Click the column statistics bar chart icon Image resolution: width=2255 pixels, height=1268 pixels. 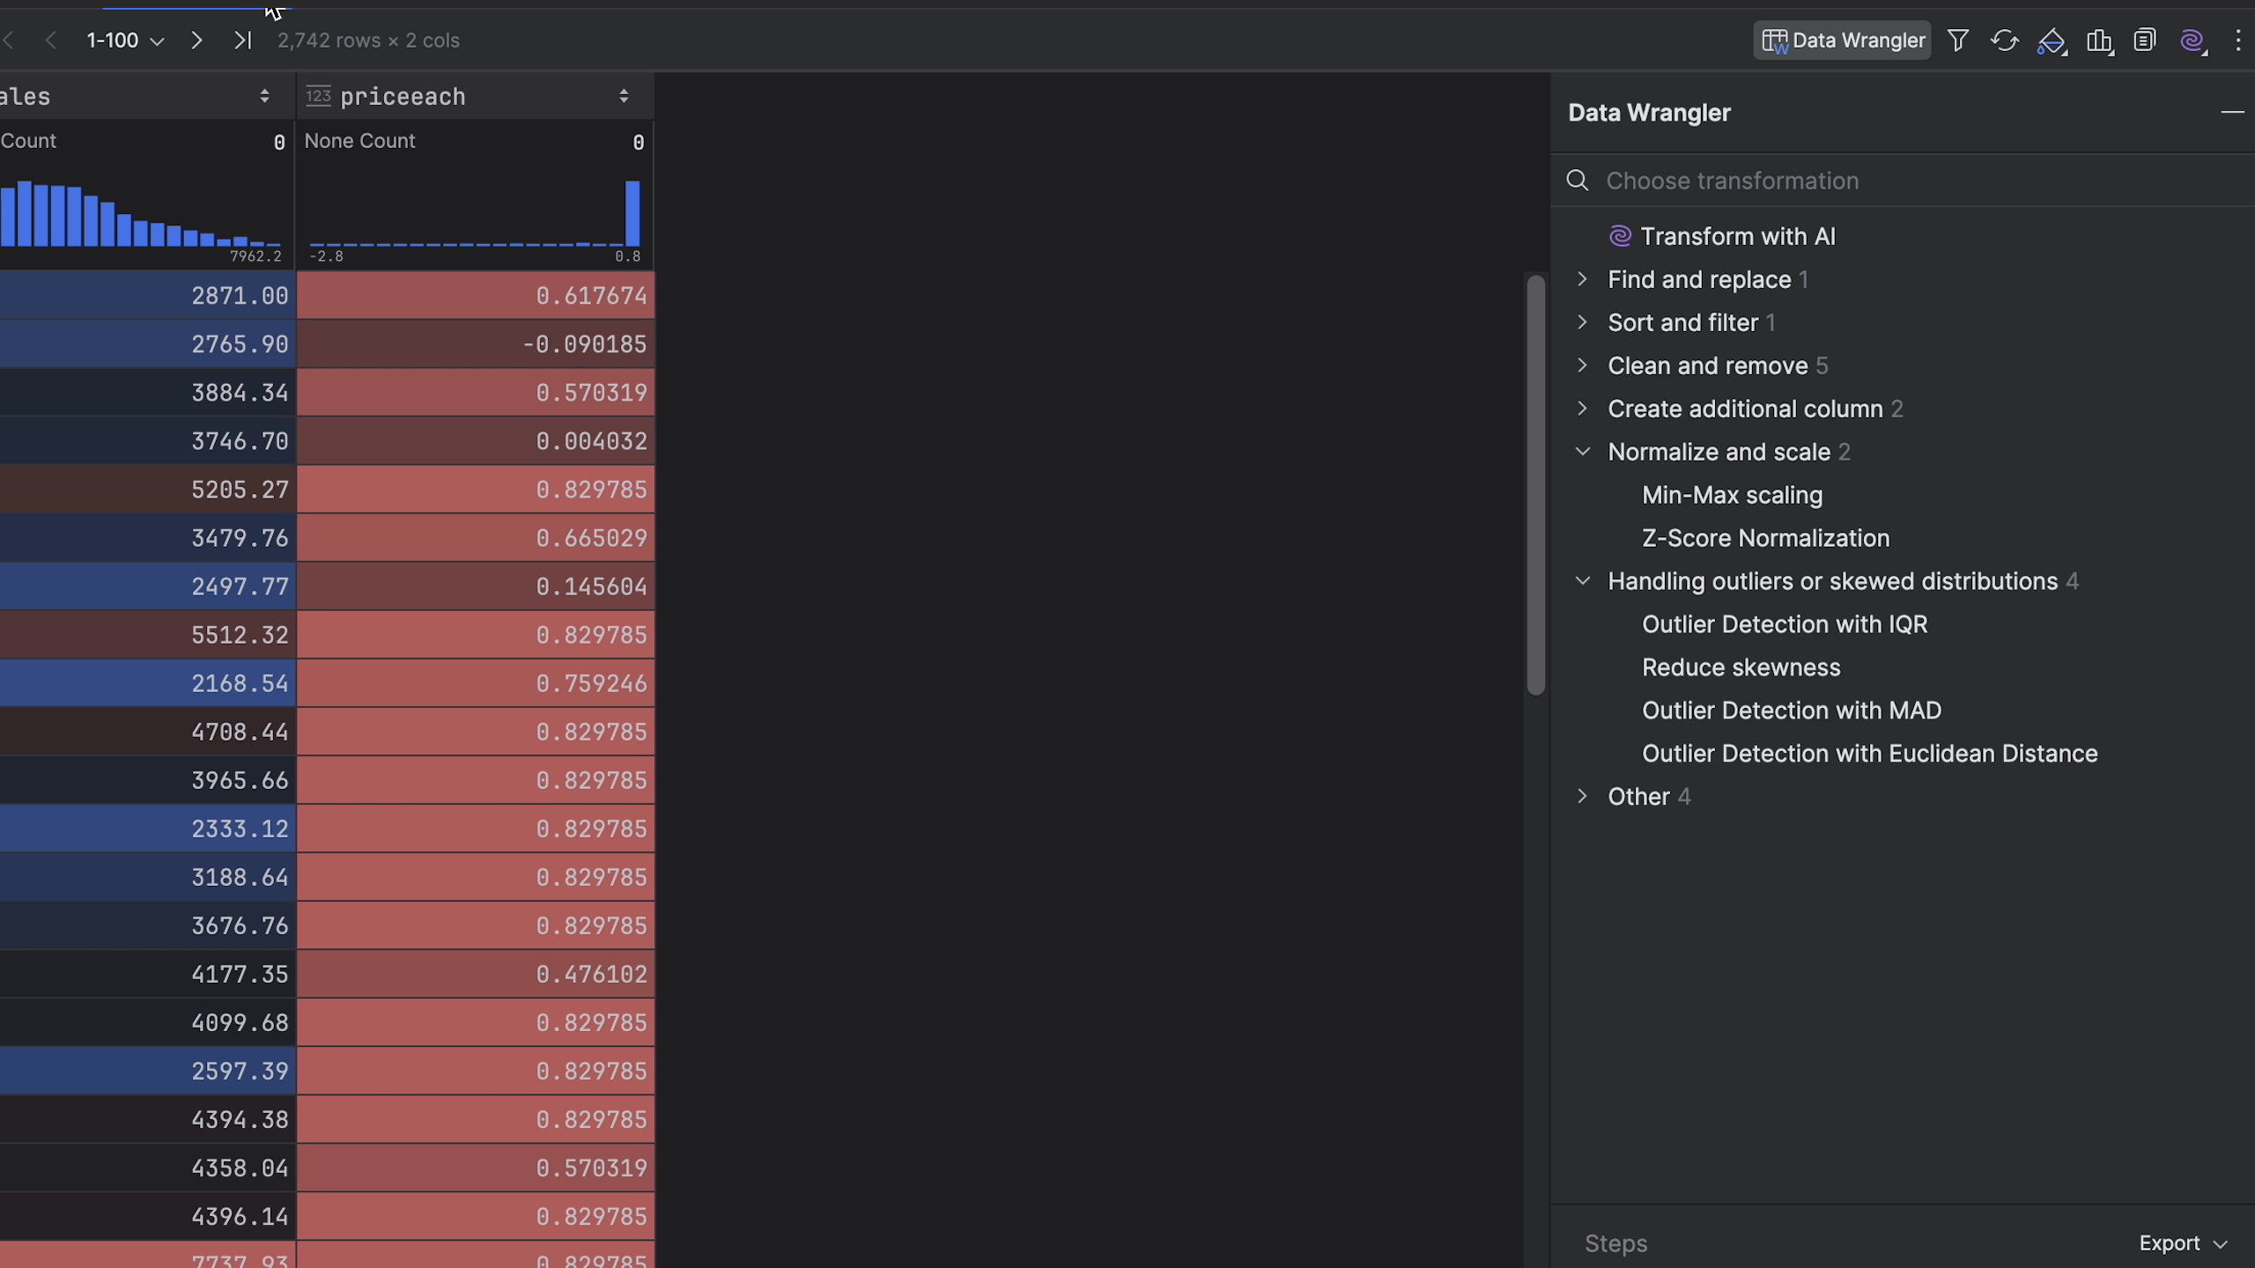2098,41
